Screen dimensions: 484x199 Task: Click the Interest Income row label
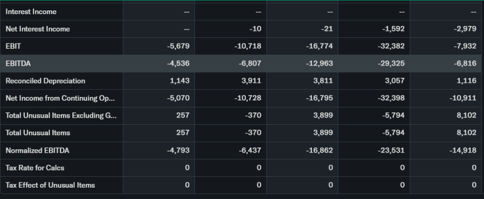pos(31,11)
